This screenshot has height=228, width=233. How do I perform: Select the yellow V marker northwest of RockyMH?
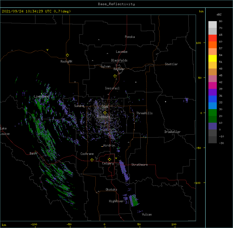click(x=47, y=50)
